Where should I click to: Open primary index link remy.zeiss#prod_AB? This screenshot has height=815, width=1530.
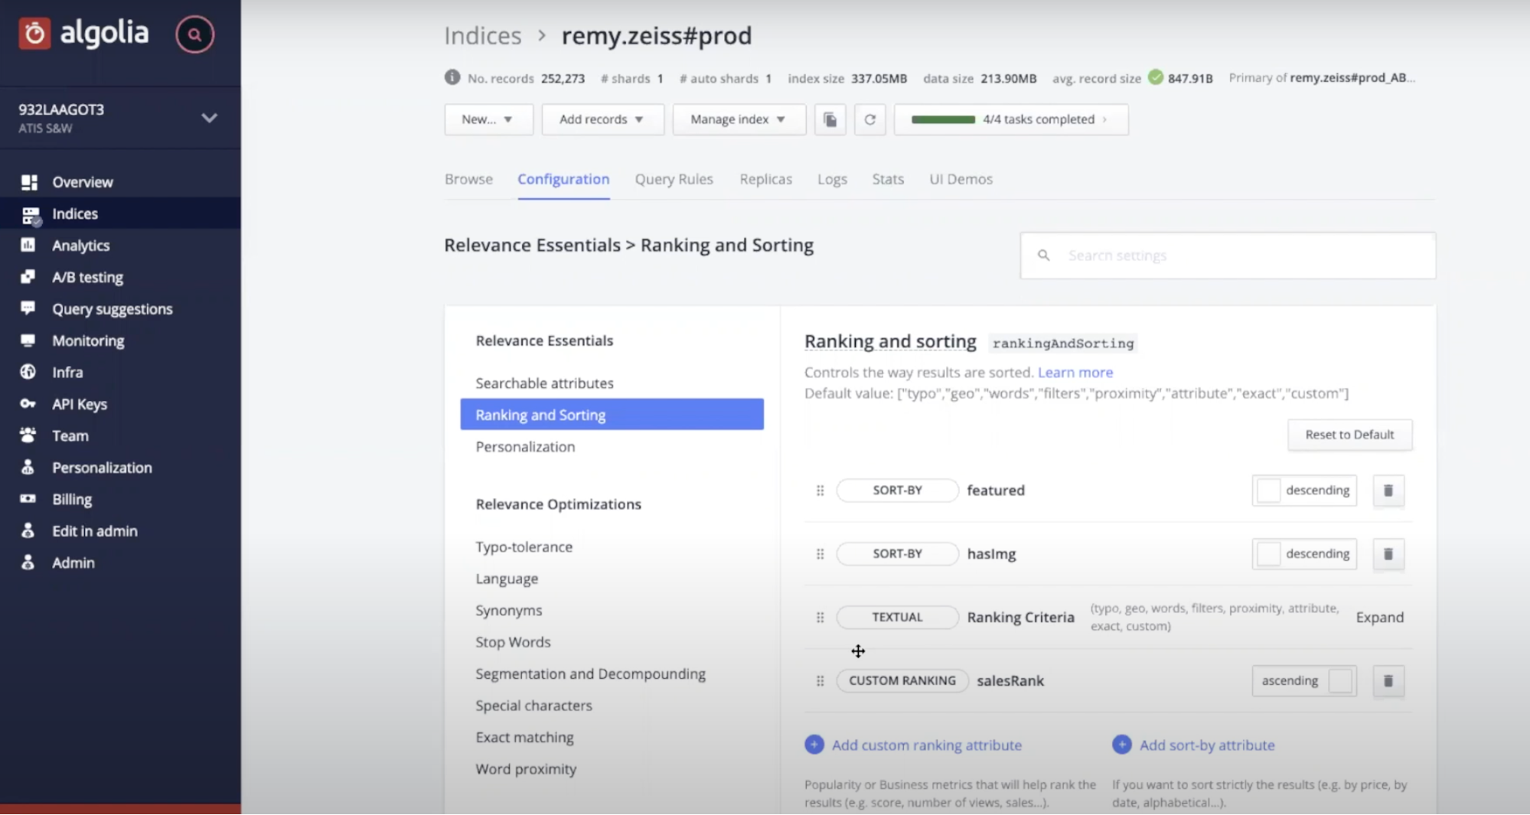[x=1352, y=78]
